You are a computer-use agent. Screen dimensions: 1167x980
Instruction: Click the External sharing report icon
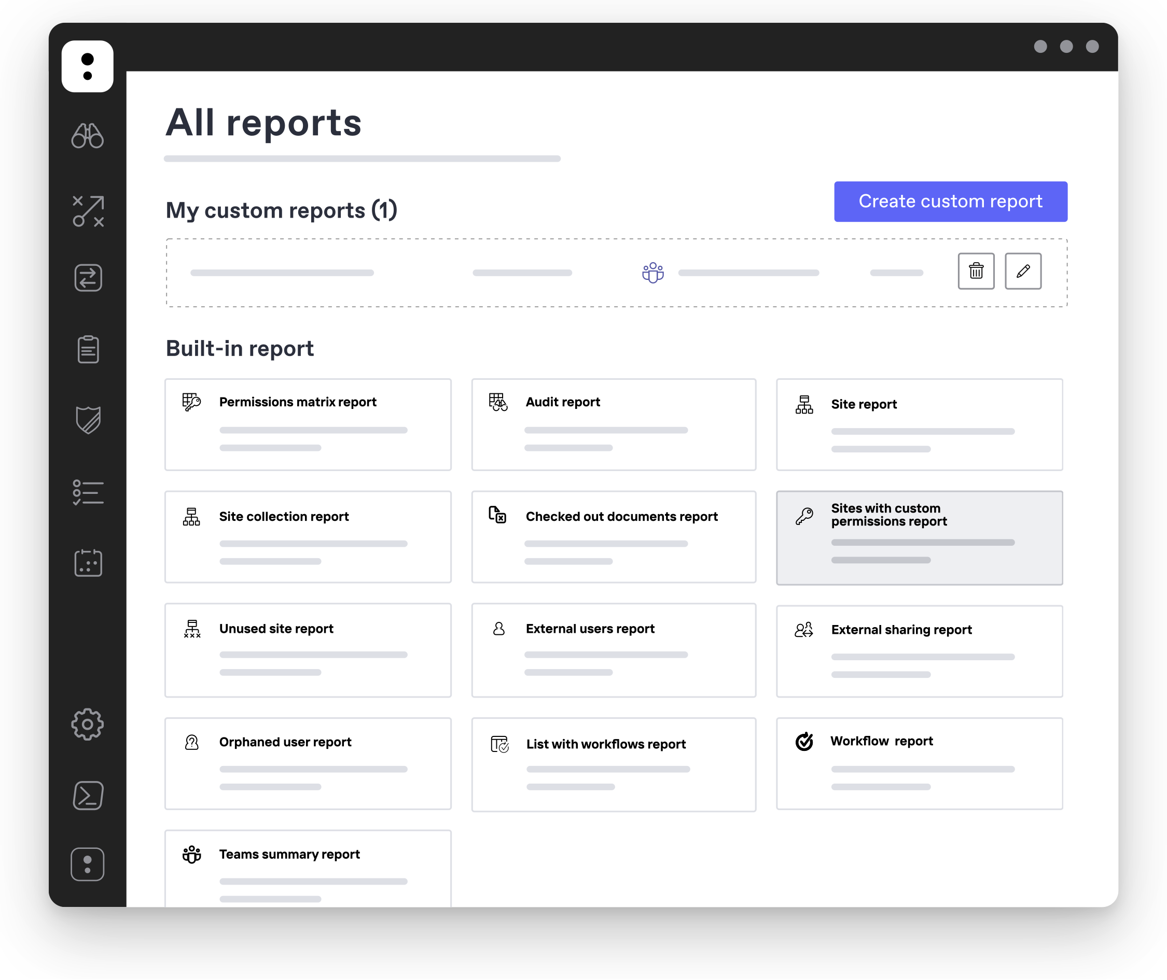804,630
